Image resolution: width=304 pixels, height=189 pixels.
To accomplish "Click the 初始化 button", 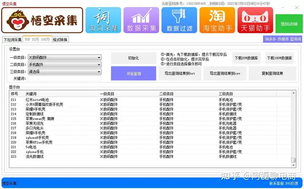I will [133, 58].
